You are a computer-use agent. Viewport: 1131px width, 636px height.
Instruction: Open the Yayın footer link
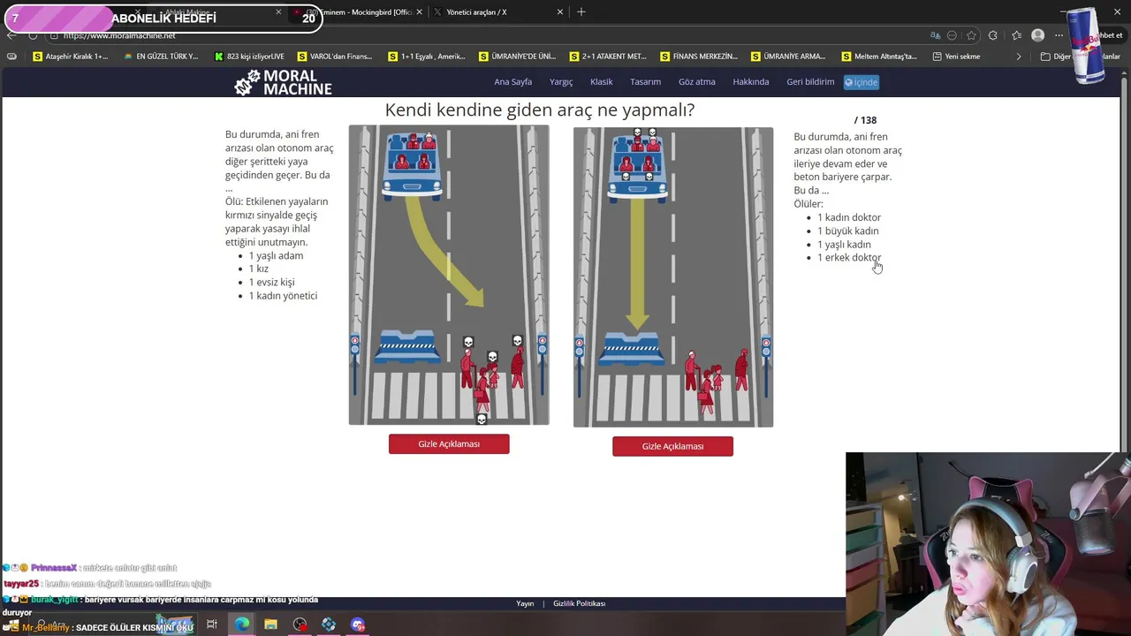(x=525, y=603)
